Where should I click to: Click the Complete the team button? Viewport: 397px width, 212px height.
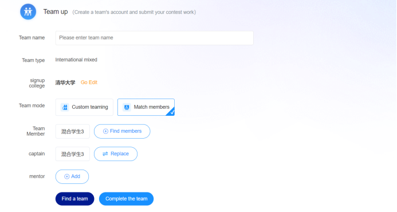[127, 199]
